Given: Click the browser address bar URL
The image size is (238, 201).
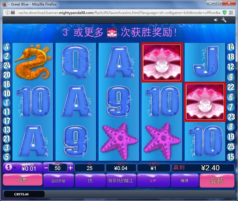Looking at the screenshot, I should click(119, 13).
